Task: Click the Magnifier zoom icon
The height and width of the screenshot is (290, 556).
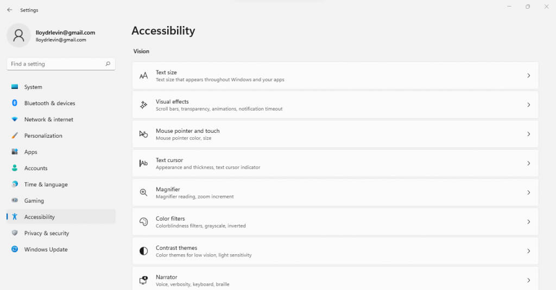Action: 143,192
